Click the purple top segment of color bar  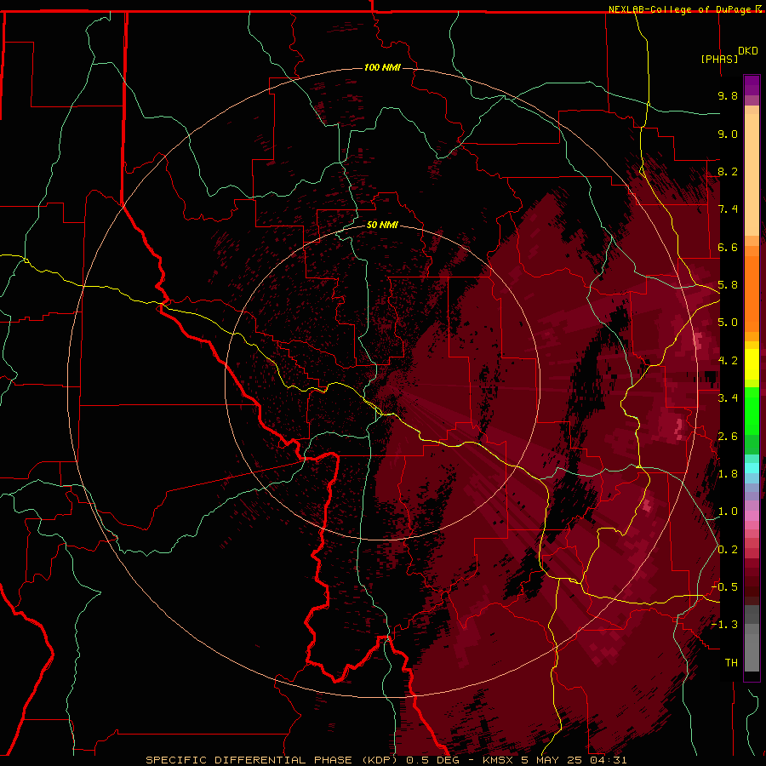pyautogui.click(x=752, y=85)
